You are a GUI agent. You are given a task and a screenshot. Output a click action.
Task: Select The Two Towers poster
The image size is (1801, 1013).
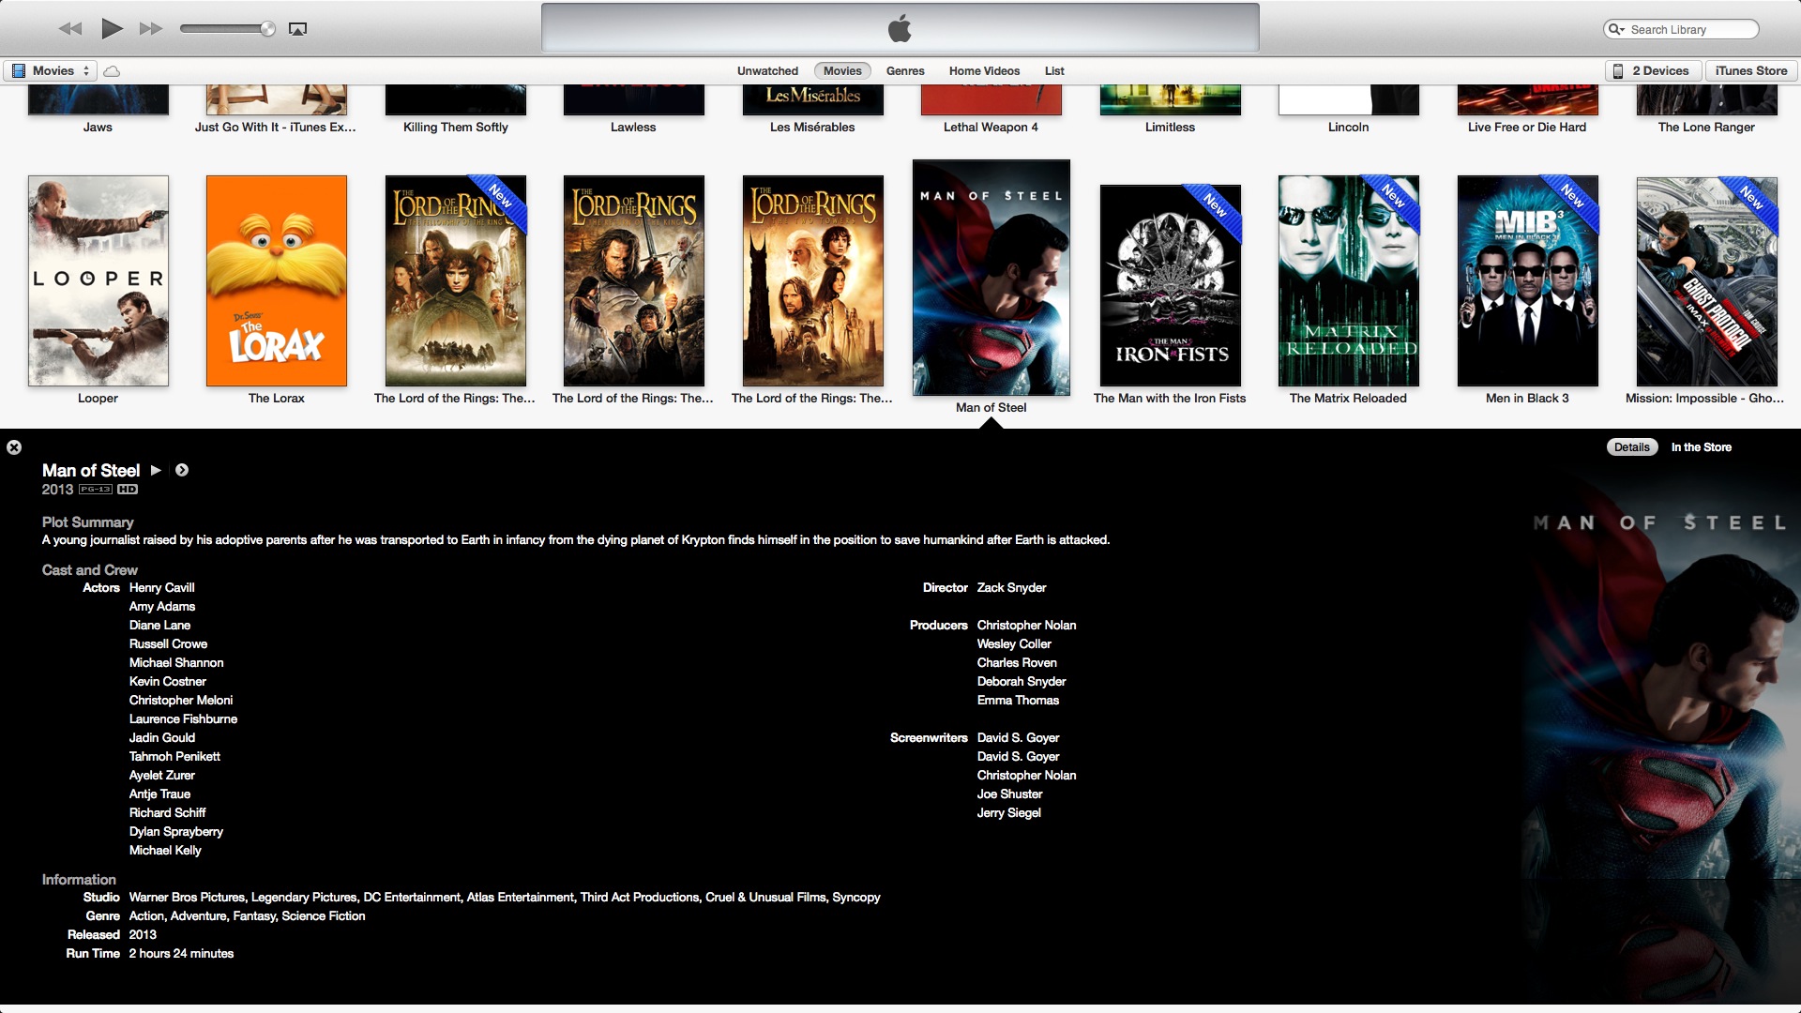click(x=813, y=280)
